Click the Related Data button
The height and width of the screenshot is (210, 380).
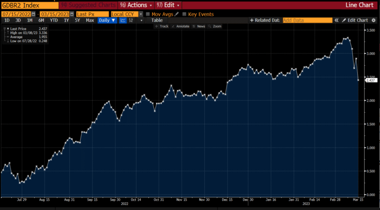coord(265,20)
